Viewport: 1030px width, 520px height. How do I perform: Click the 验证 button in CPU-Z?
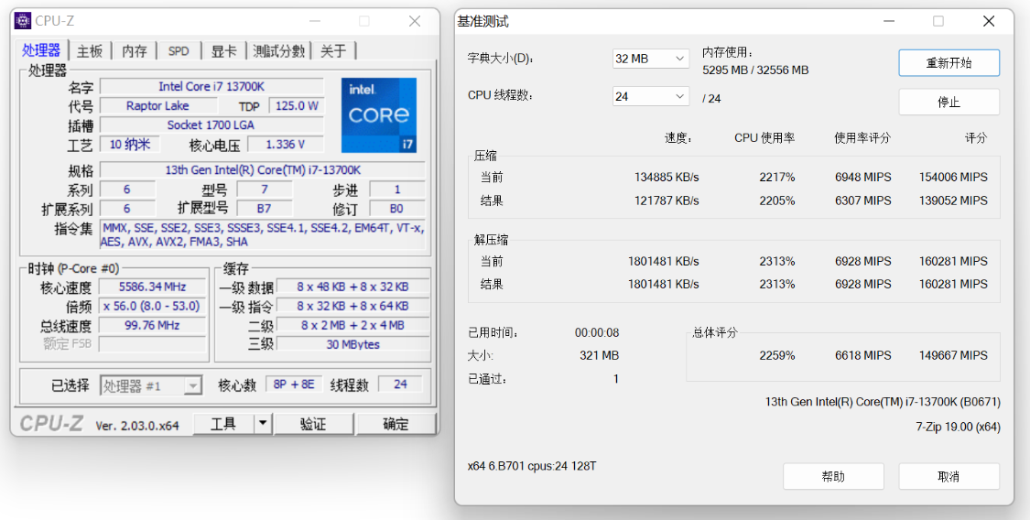pos(313,424)
